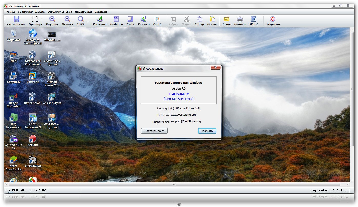358x207 pixels.
Task: Open the Настройки menu
Action: coord(83,12)
